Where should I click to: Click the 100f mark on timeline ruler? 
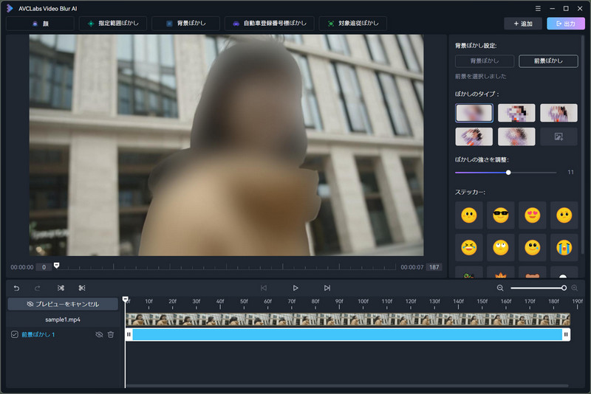click(363, 302)
